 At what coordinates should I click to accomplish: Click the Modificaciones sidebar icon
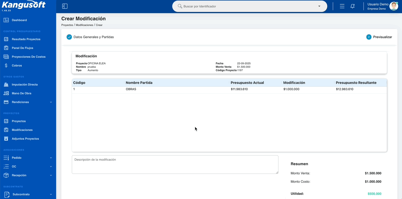tap(6, 130)
